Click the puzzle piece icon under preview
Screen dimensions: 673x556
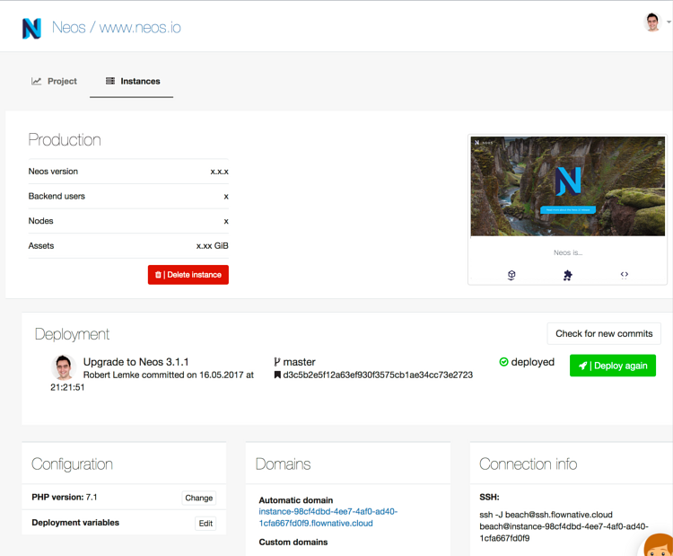[x=567, y=275]
